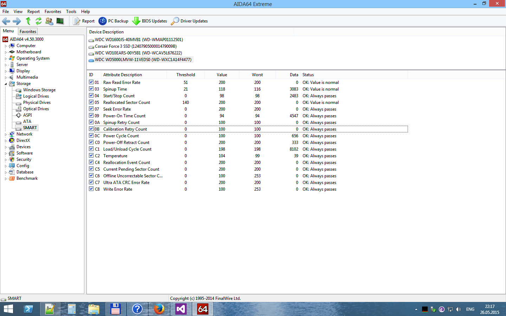
Task: Switch to the Favorites tab
Action: coord(28,31)
